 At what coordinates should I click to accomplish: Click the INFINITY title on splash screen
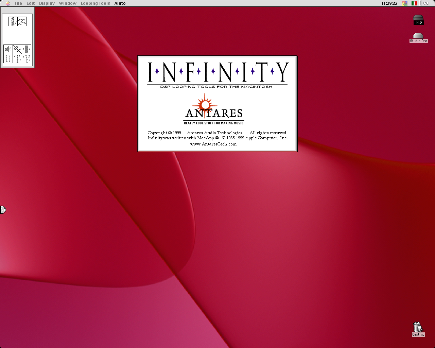tap(217, 72)
